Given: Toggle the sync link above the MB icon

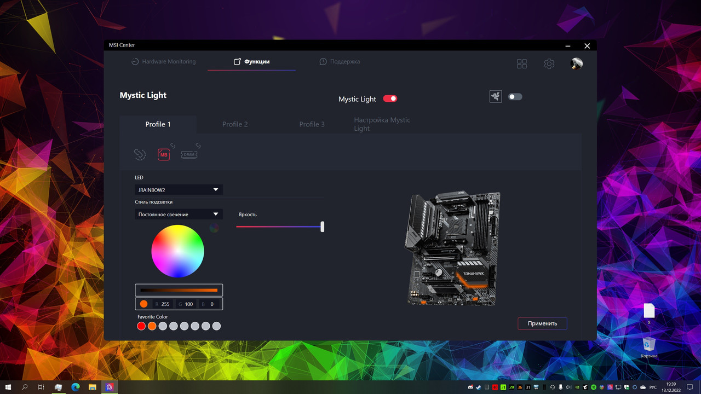Looking at the screenshot, I should [x=173, y=146].
